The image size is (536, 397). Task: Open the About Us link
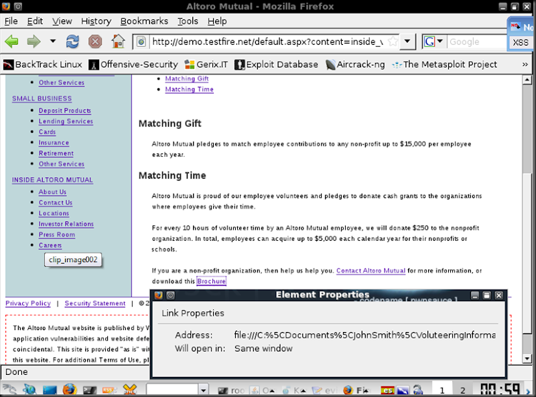click(x=52, y=192)
